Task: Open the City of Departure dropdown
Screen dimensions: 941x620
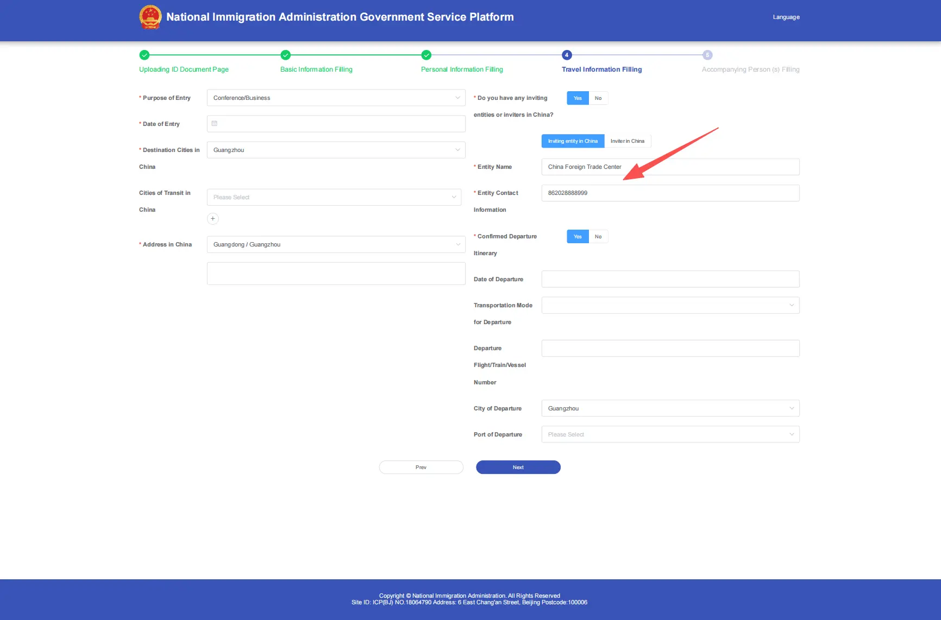Action: coord(670,408)
